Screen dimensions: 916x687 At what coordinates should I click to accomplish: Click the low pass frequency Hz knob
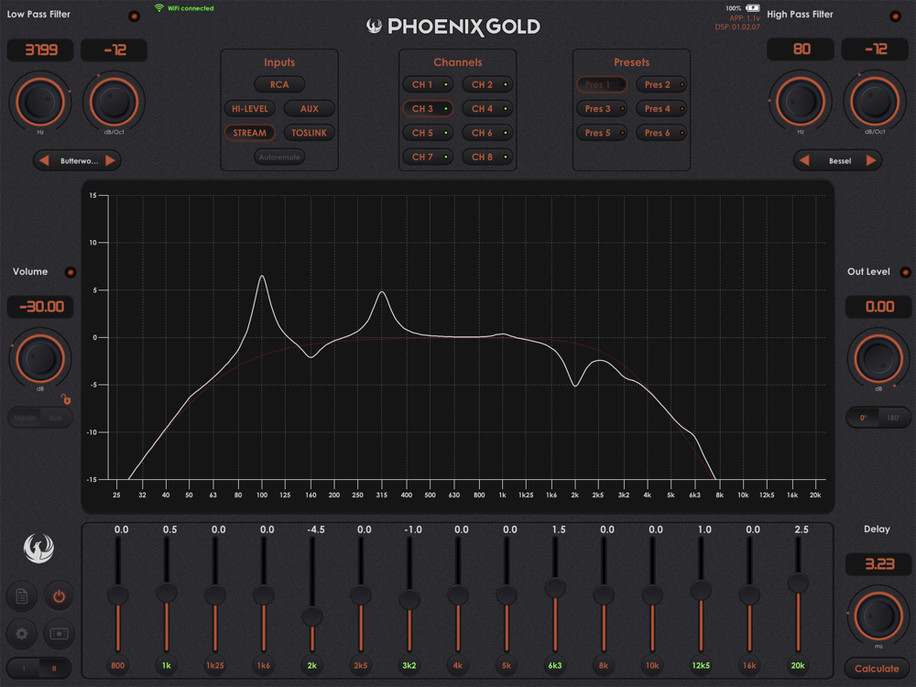pos(39,103)
